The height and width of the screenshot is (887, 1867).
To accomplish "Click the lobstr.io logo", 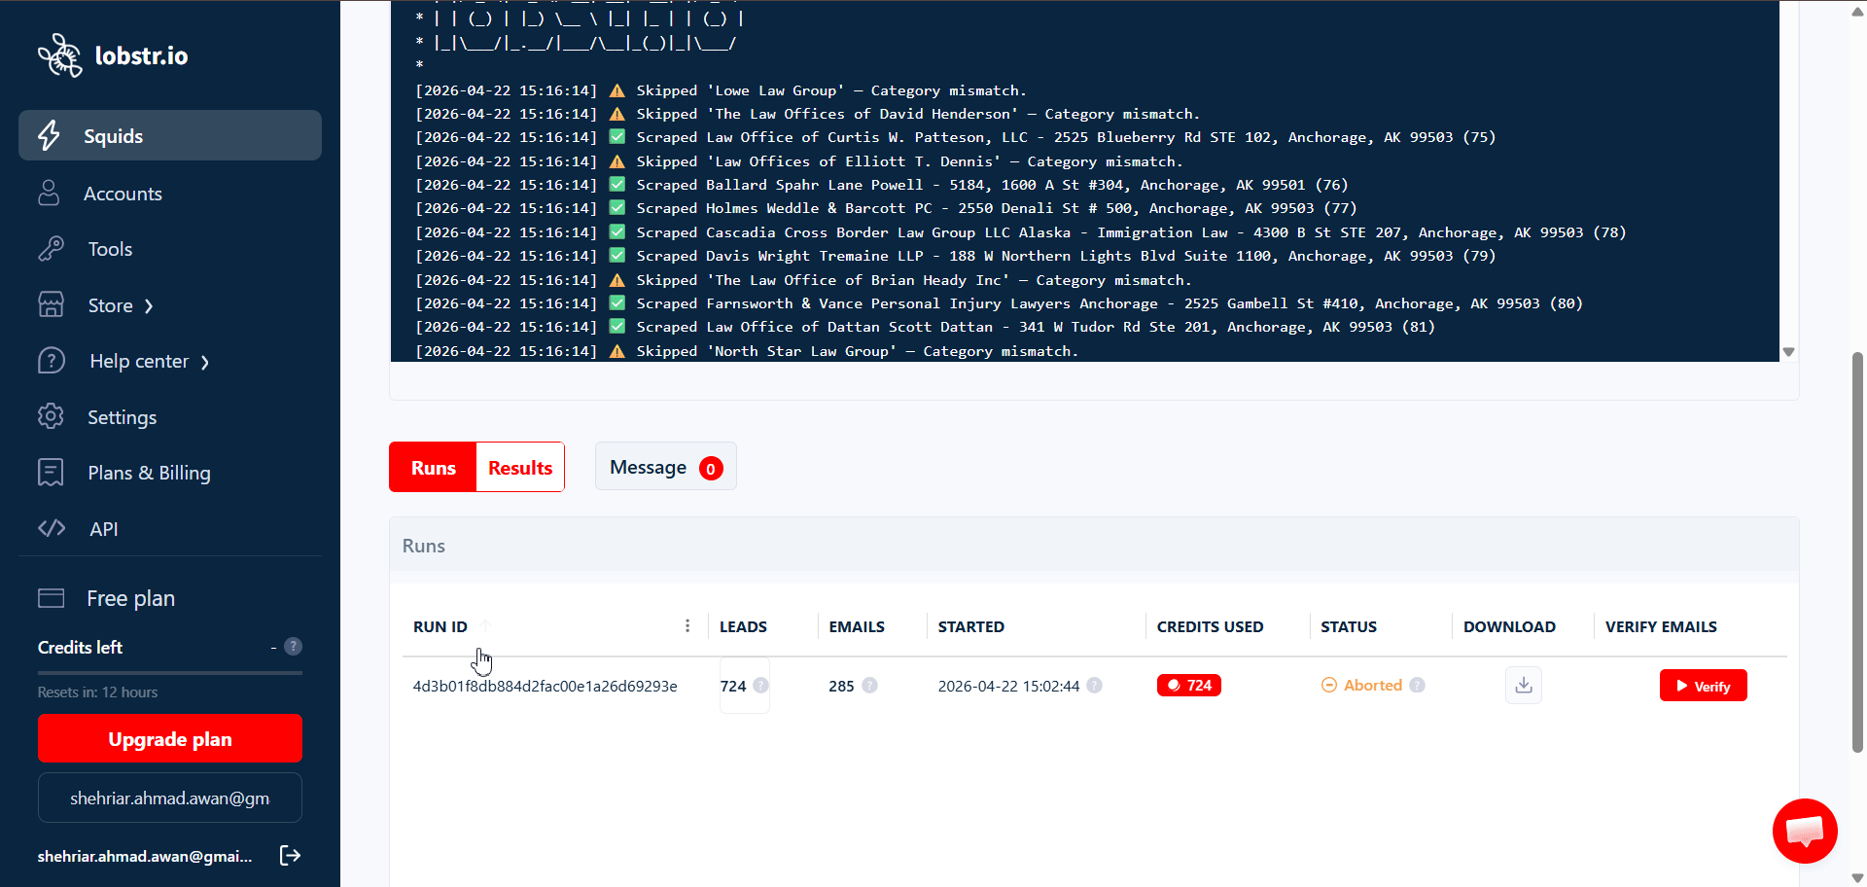I will coord(113,55).
